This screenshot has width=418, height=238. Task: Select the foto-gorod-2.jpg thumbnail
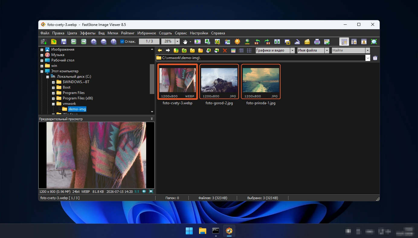click(x=219, y=81)
